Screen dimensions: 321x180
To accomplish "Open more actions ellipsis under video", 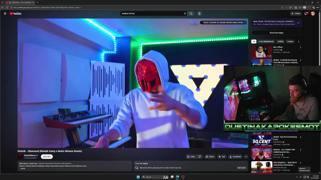I will click(x=246, y=157).
